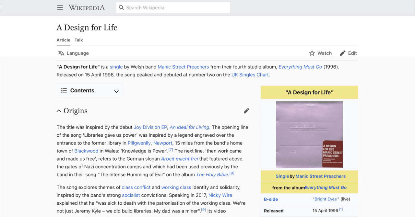Click the Wikipedia logo
This screenshot has height=217, width=415.
pos(87,7)
